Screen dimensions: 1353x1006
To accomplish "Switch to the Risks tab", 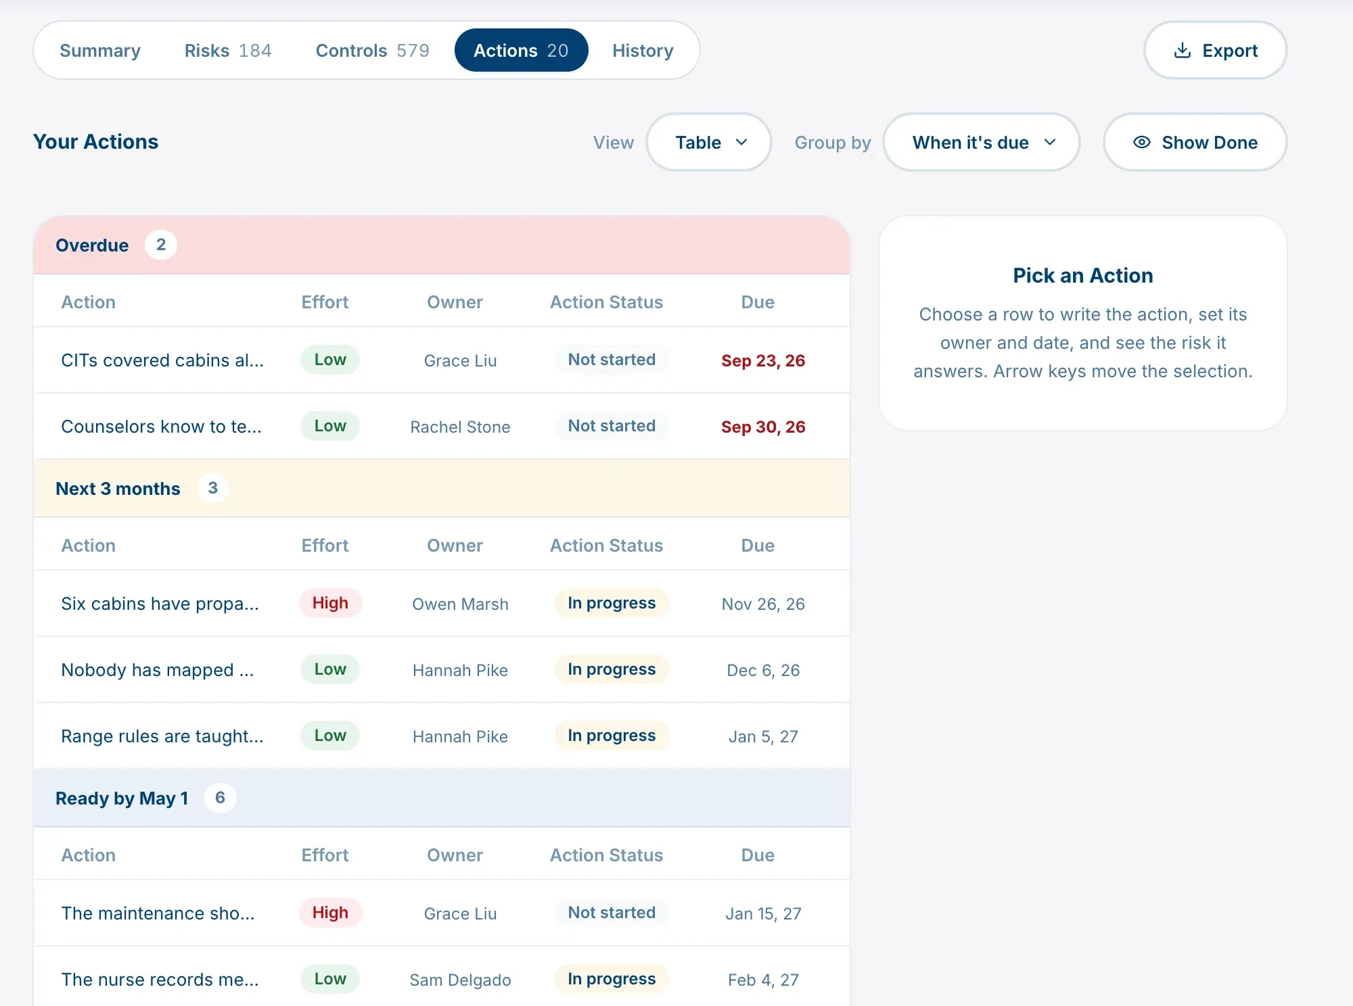I will coord(228,51).
